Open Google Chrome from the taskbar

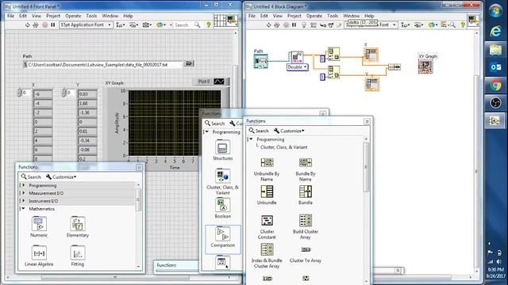495,85
